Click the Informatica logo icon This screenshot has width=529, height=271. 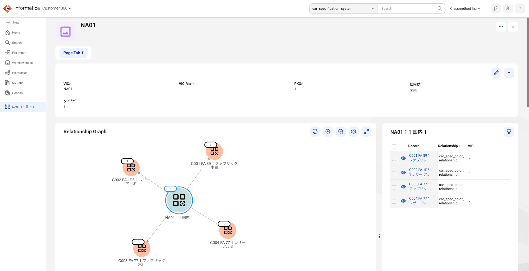click(7, 8)
